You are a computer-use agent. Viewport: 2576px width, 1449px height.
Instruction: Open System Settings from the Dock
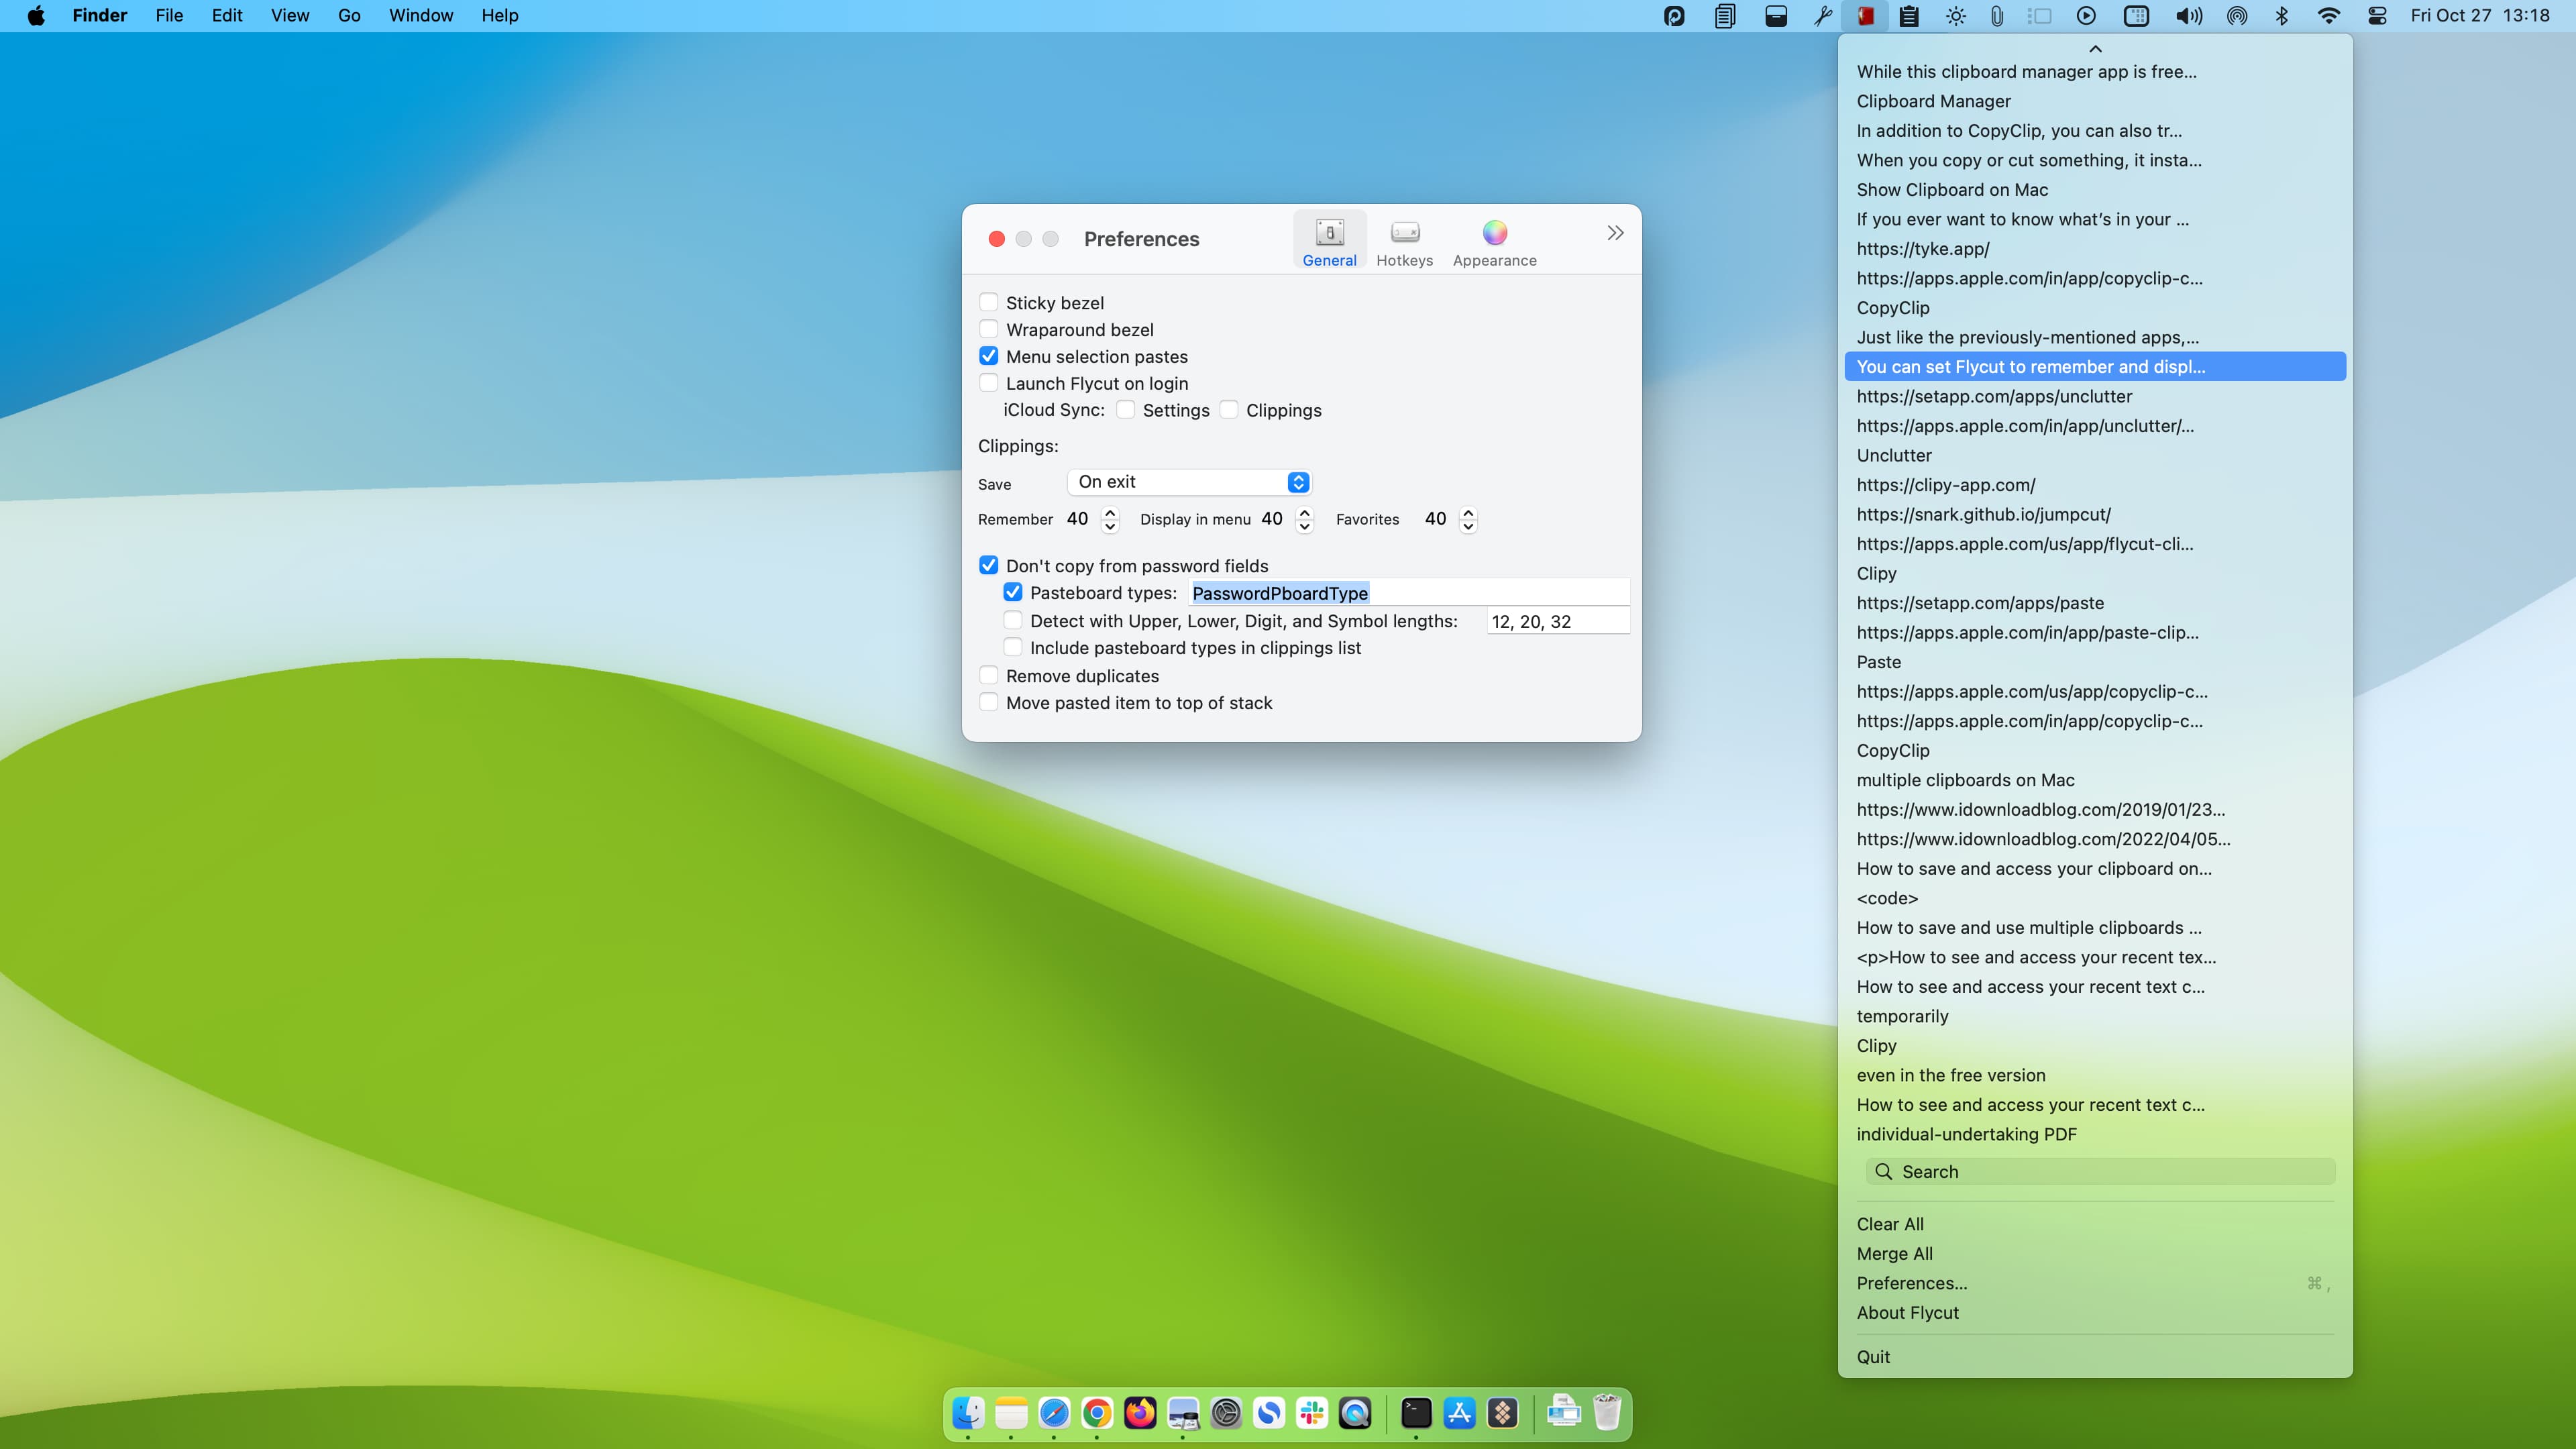(1225, 1413)
